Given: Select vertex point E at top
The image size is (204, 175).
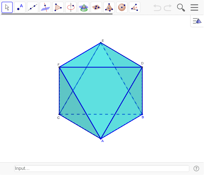Looking at the screenshot, I should click(101, 43).
